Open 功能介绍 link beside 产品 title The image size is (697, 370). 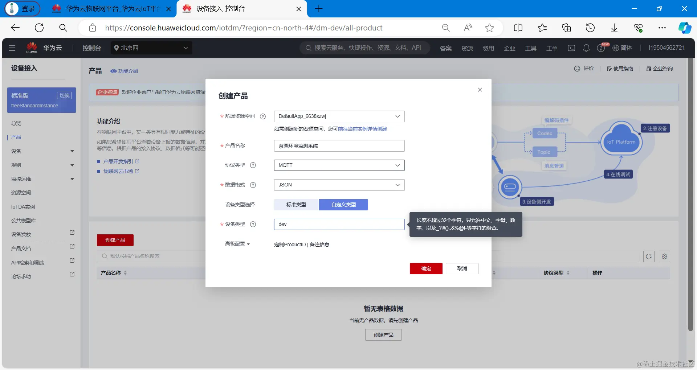coord(124,71)
